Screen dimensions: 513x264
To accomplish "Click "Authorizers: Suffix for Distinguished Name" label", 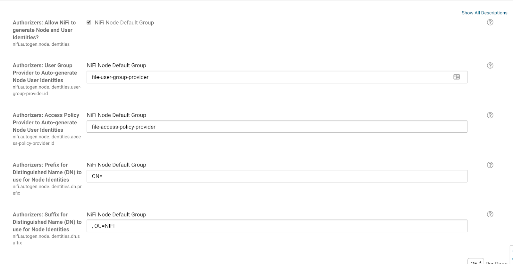I will (47, 222).
